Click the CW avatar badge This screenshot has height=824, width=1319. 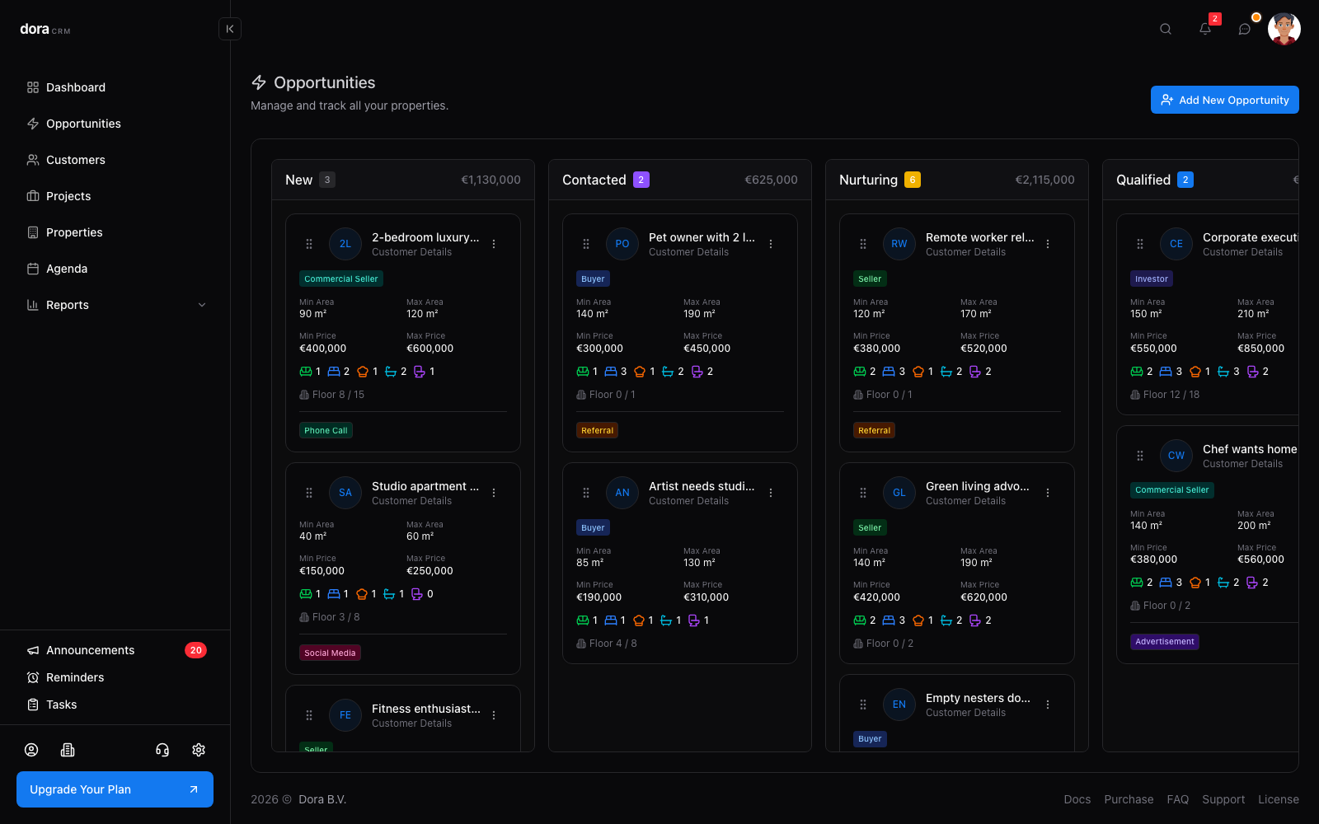coord(1176,456)
